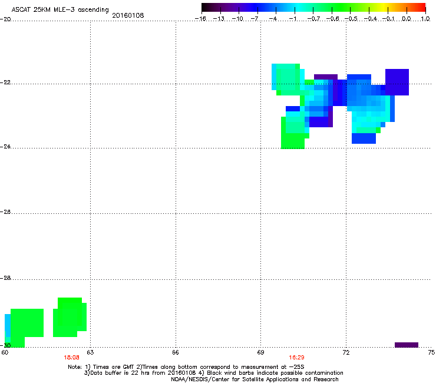Click the -10 color scale label
The width and height of the screenshot is (436, 383).
pyautogui.click(x=237, y=19)
